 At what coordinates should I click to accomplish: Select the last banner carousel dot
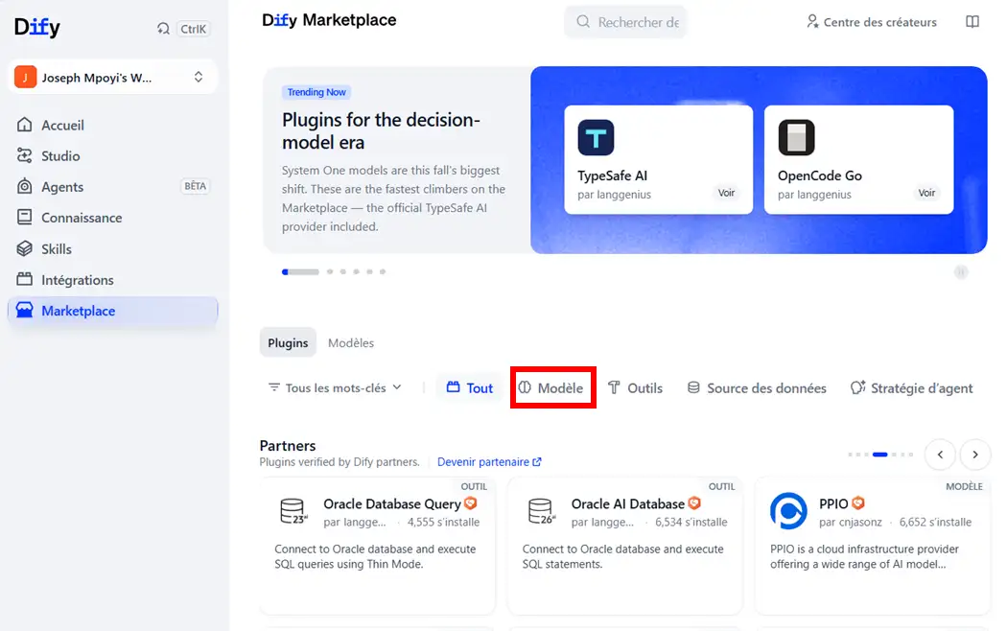383,272
